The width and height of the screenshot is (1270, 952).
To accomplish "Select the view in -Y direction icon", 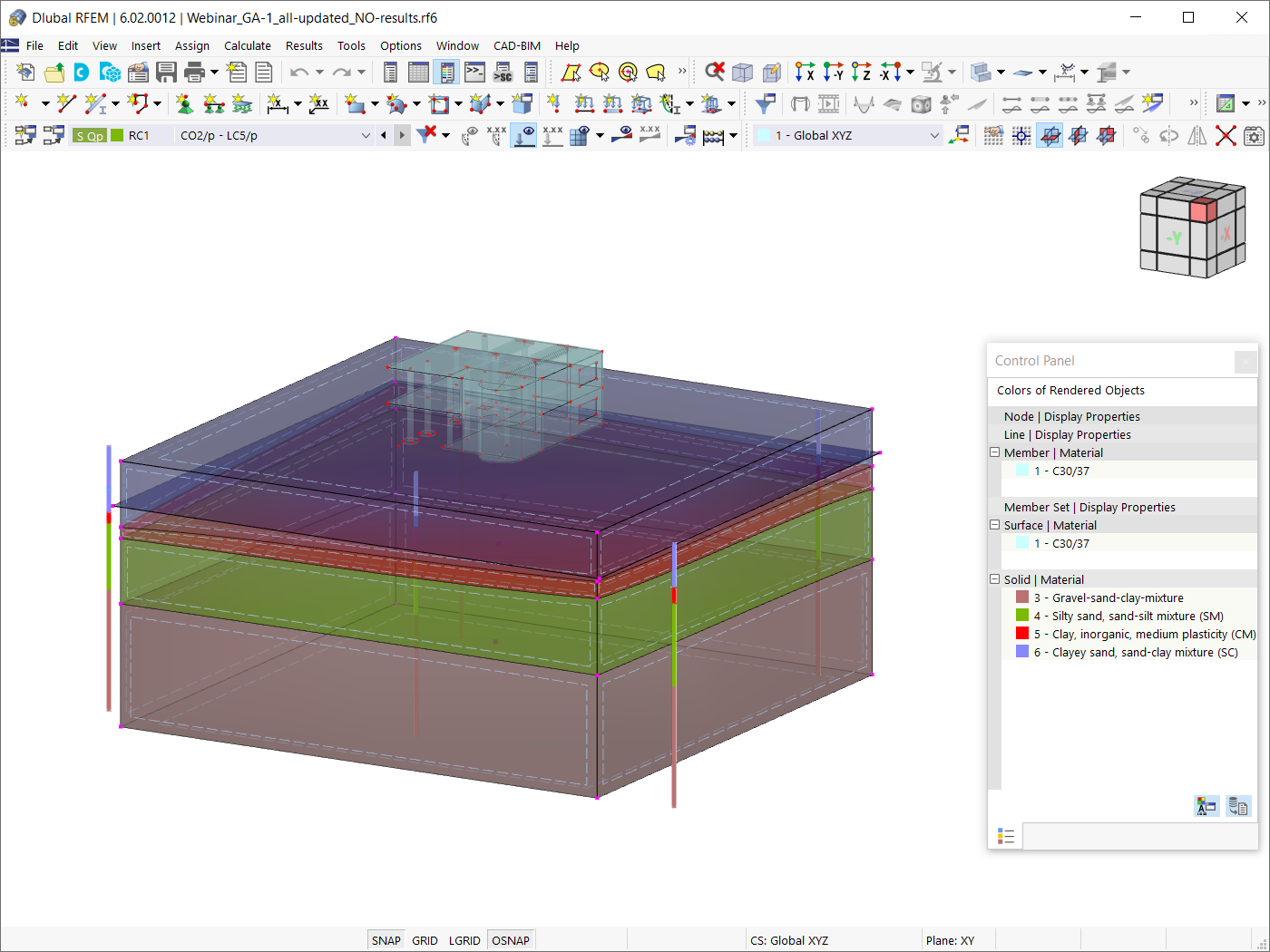I will pos(833,72).
